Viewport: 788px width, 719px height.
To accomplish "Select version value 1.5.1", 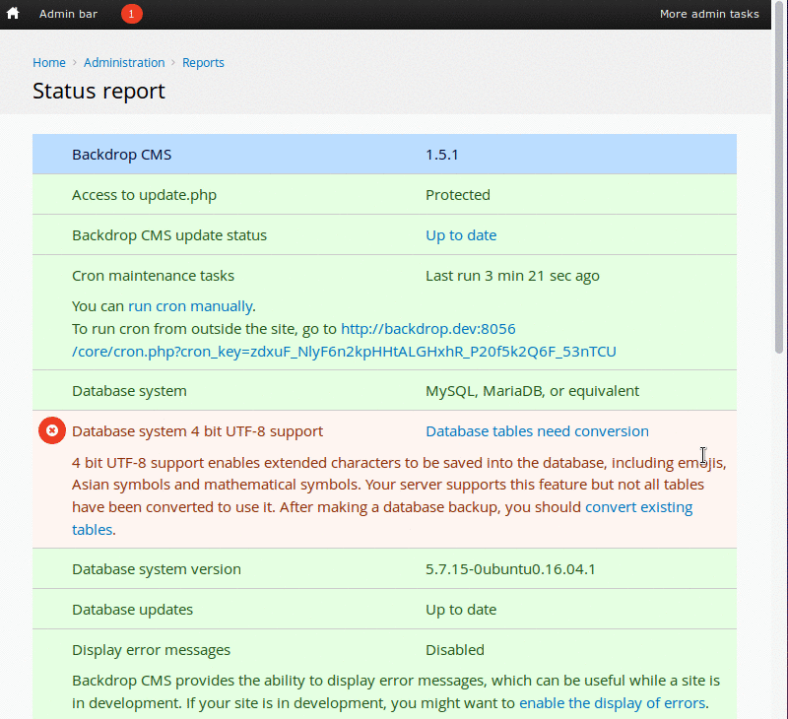I will [441, 155].
